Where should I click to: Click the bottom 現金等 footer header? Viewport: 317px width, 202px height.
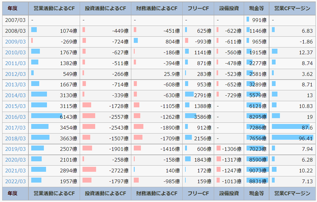tap(256, 193)
